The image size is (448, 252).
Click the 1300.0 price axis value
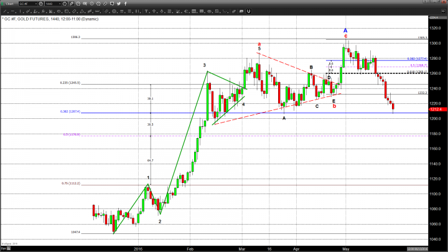point(435,43)
